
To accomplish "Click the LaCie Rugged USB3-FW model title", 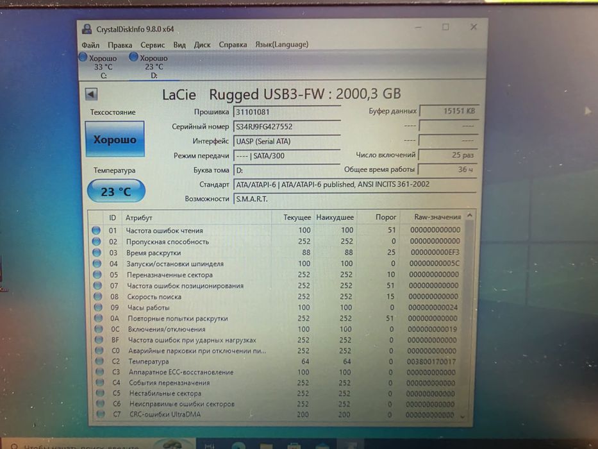I will (281, 94).
